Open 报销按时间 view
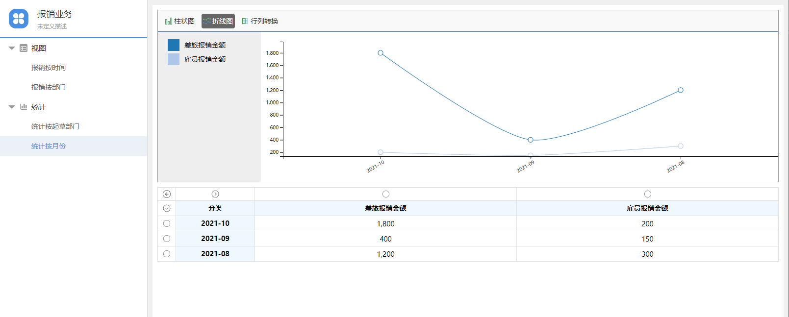The width and height of the screenshot is (789, 317). pyautogui.click(x=49, y=68)
